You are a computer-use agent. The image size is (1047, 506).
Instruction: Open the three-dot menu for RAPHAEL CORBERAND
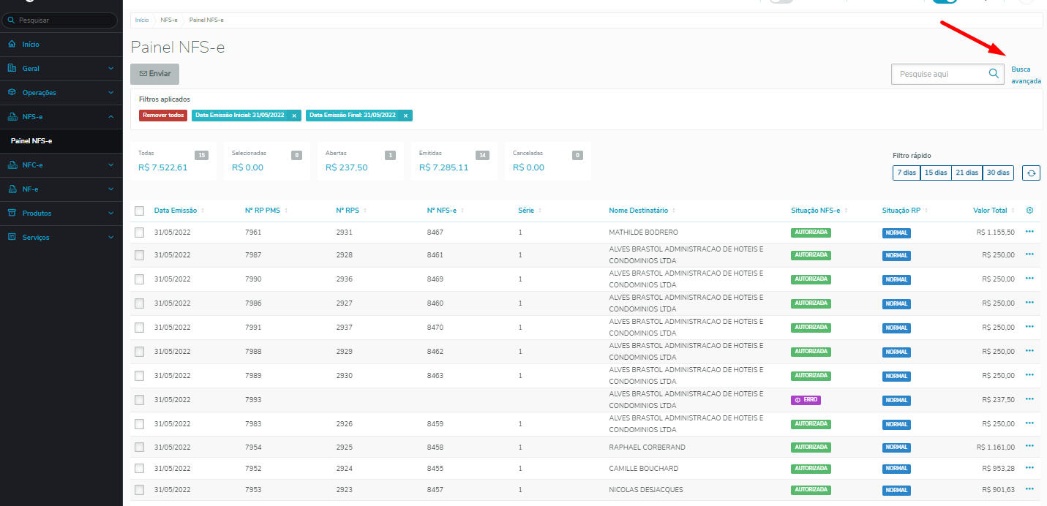coord(1029,446)
